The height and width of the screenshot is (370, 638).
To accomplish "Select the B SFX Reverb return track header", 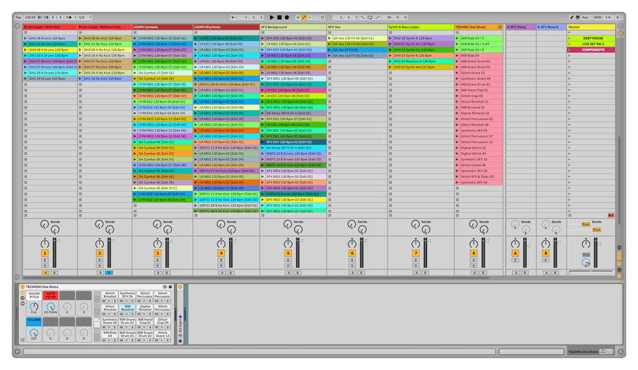I will 551,27.
